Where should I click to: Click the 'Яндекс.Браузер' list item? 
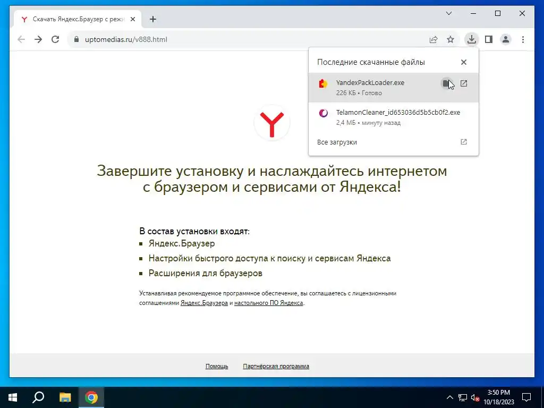pos(182,243)
